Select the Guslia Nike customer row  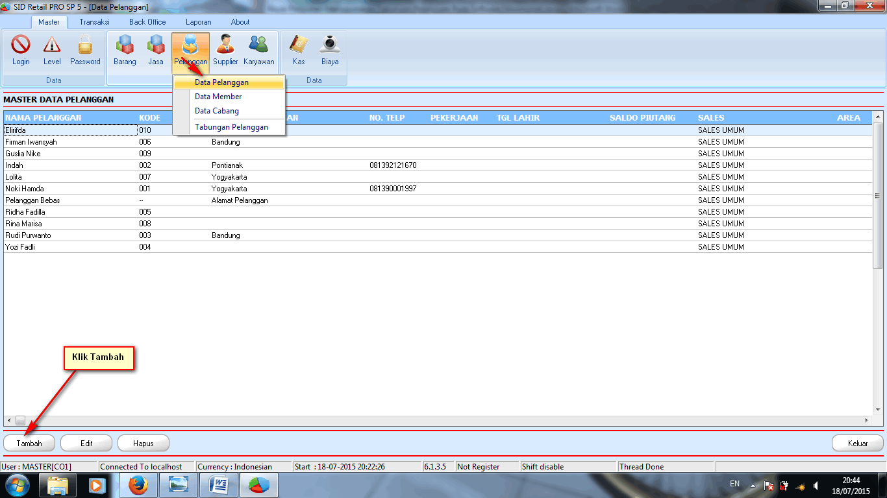438,154
